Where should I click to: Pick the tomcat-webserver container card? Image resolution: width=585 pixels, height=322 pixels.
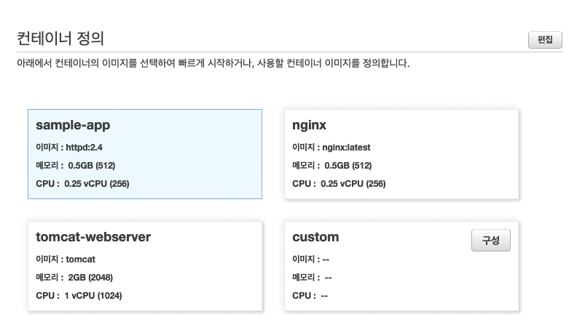[x=145, y=266]
